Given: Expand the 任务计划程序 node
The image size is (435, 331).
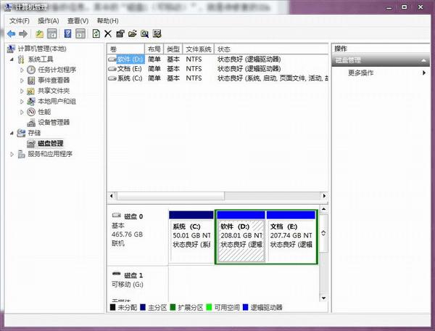Looking at the screenshot, I should (22, 70).
